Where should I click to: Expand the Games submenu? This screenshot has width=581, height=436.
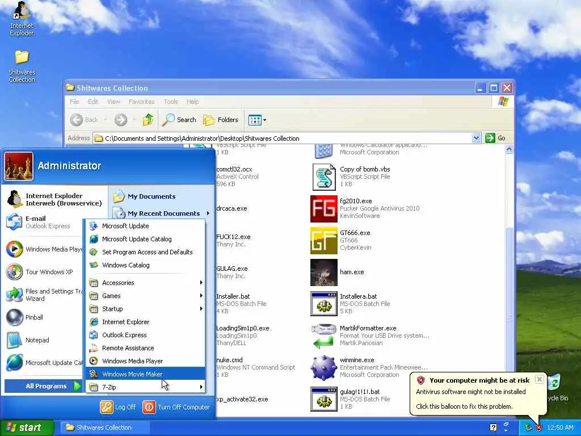(x=146, y=295)
